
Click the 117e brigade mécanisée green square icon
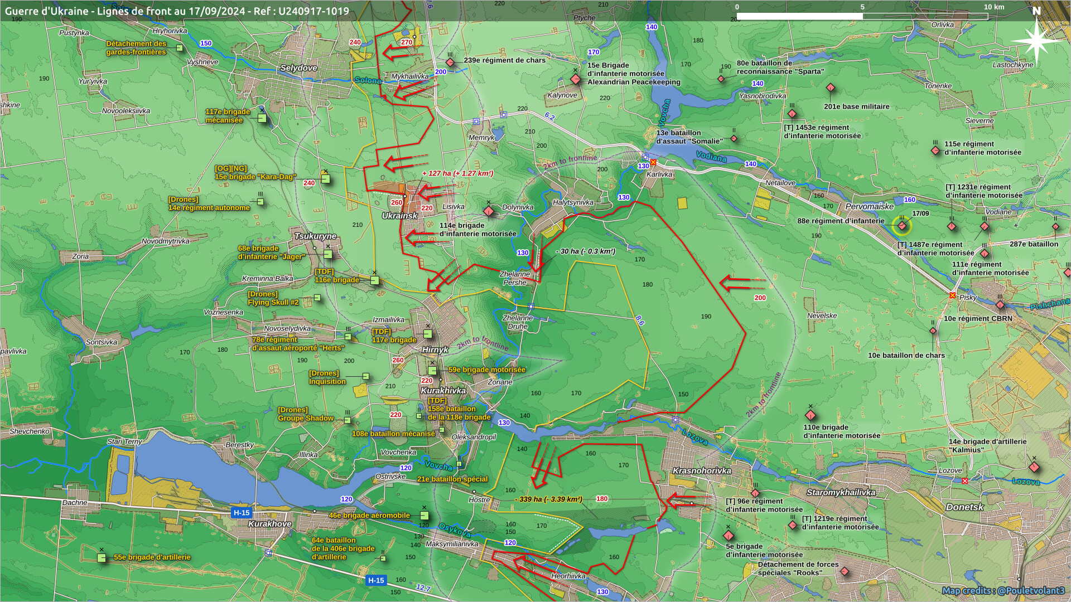tap(262, 118)
